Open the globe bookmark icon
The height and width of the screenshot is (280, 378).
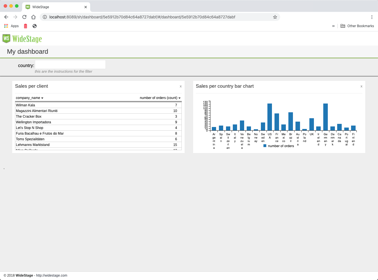point(35,26)
